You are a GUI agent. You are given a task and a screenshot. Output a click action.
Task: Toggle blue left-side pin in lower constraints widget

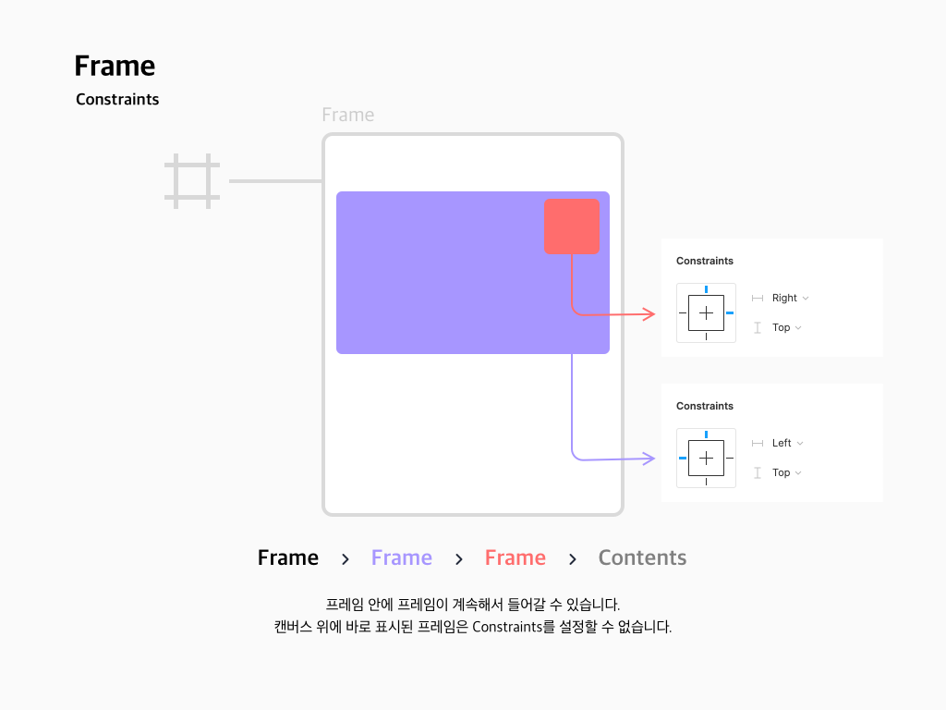[x=683, y=459]
